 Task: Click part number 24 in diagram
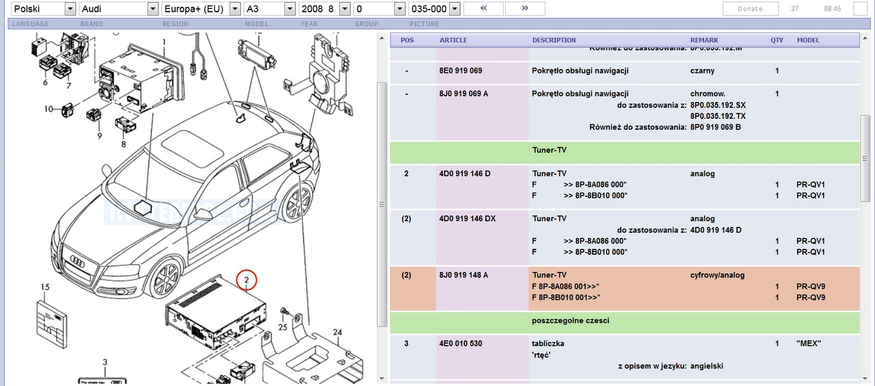click(337, 332)
